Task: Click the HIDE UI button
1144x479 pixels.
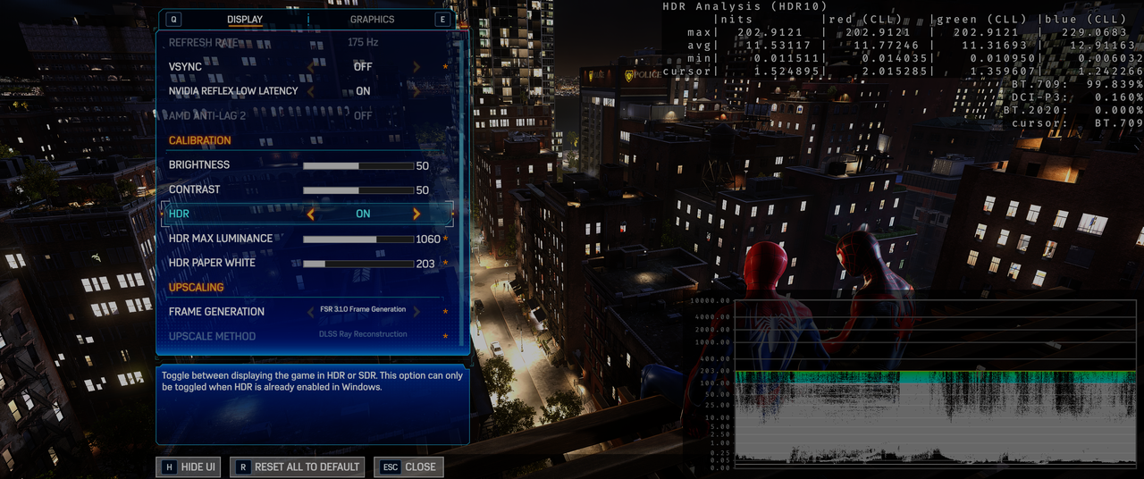Action: click(189, 466)
